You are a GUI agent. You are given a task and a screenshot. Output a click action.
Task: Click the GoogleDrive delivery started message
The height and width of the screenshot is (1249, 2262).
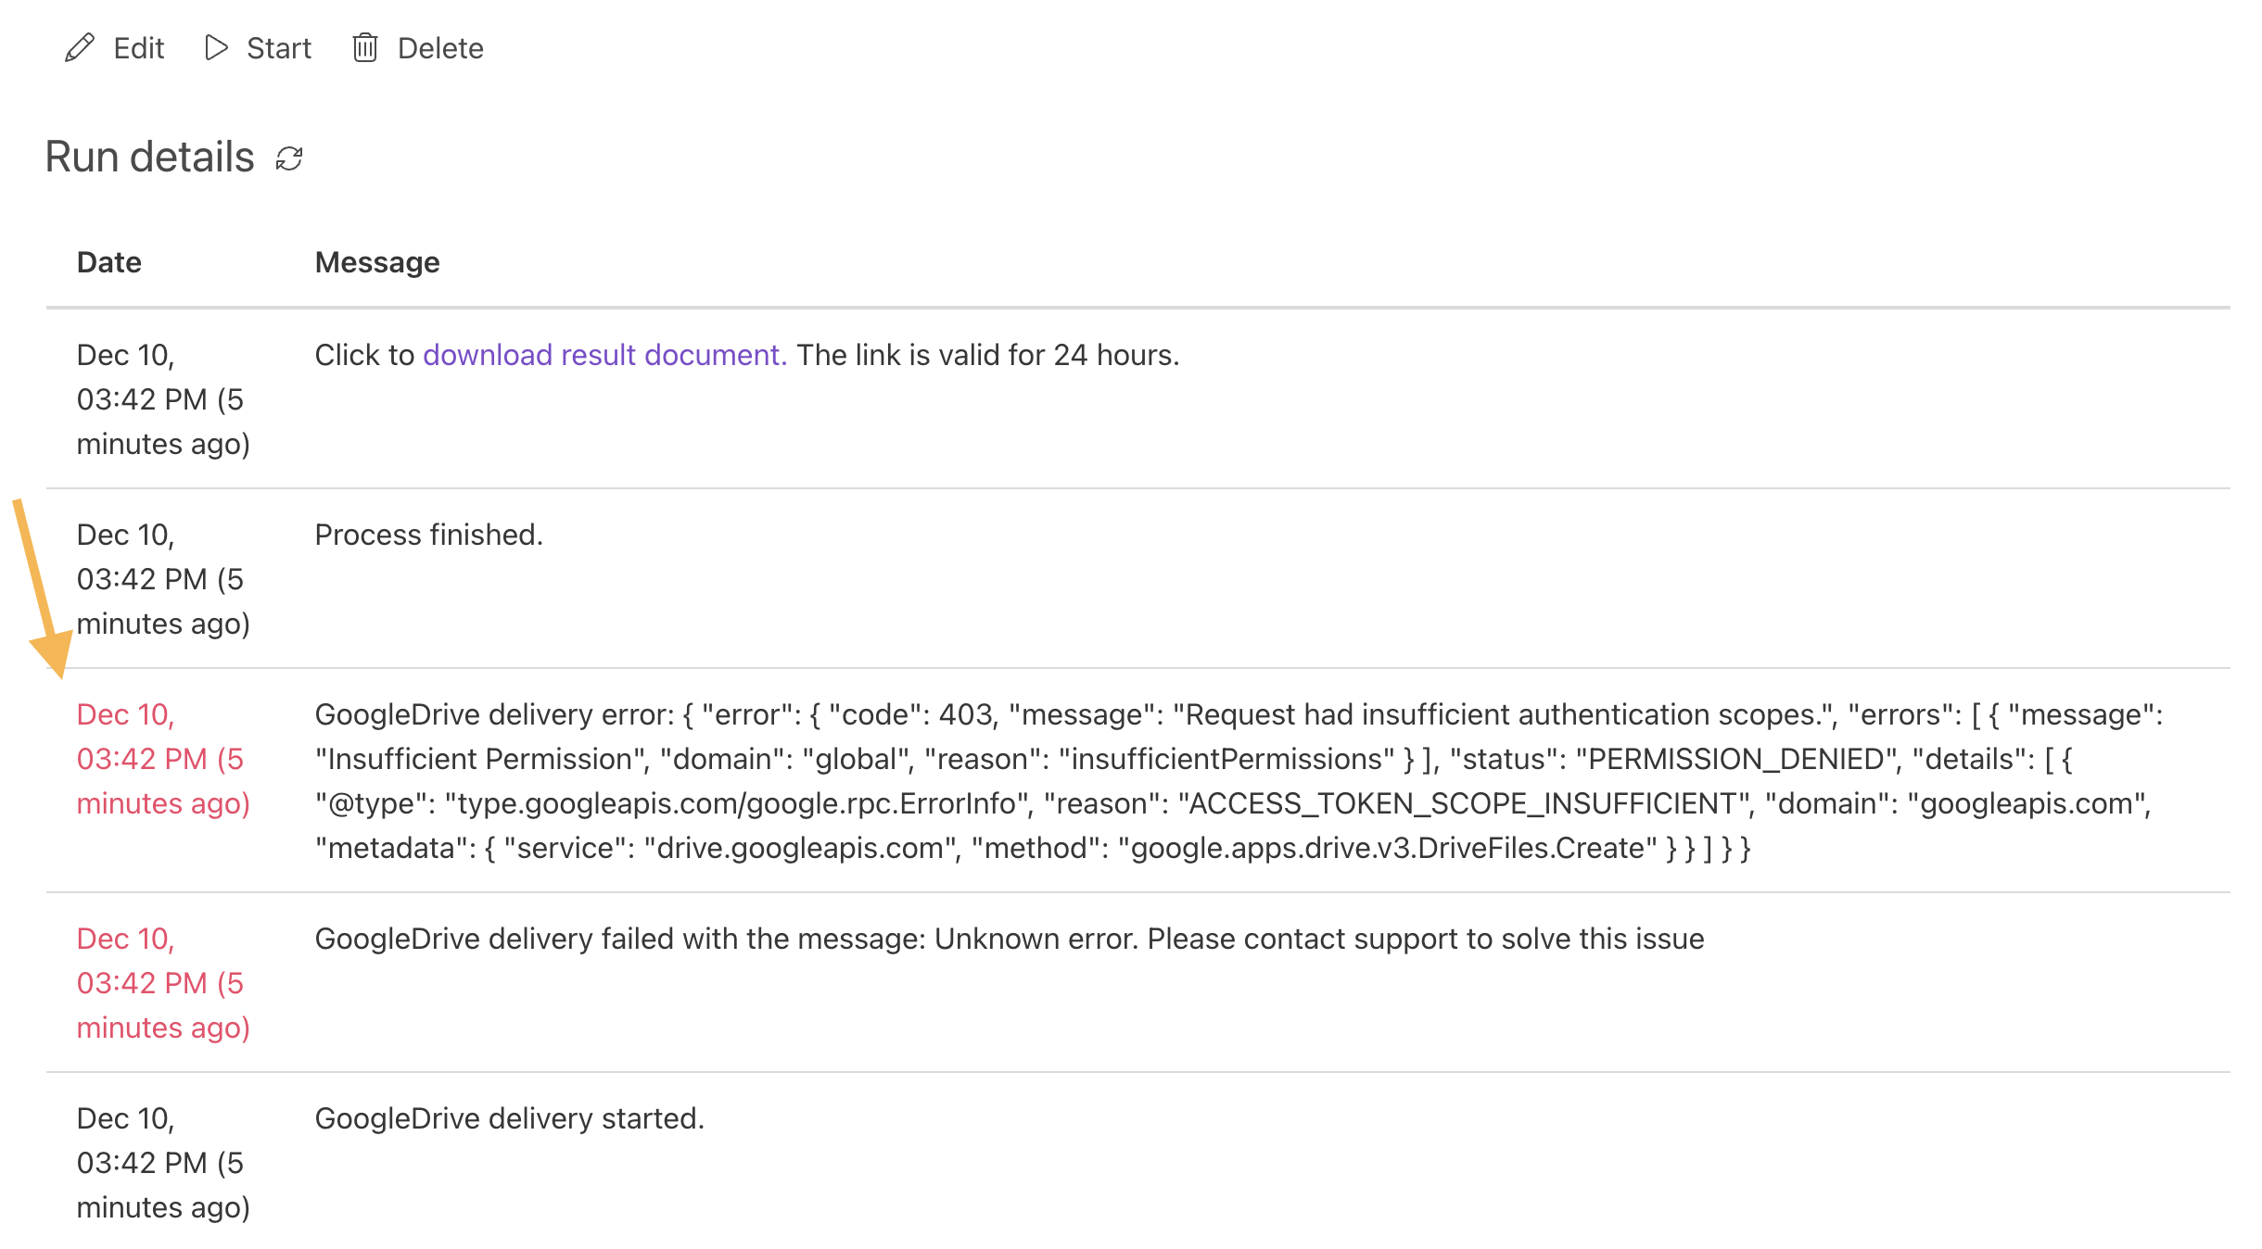click(x=509, y=1118)
